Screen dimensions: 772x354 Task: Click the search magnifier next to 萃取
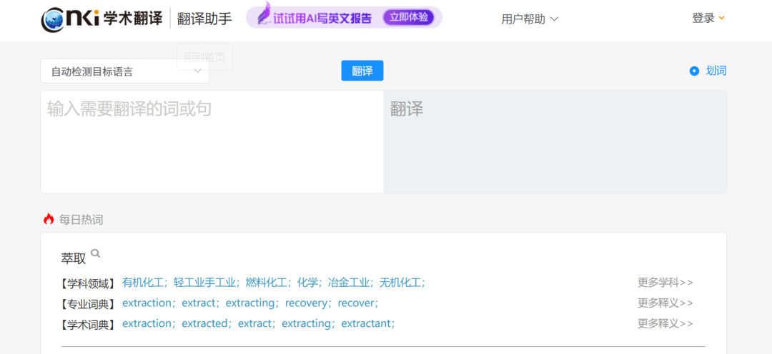(x=96, y=253)
